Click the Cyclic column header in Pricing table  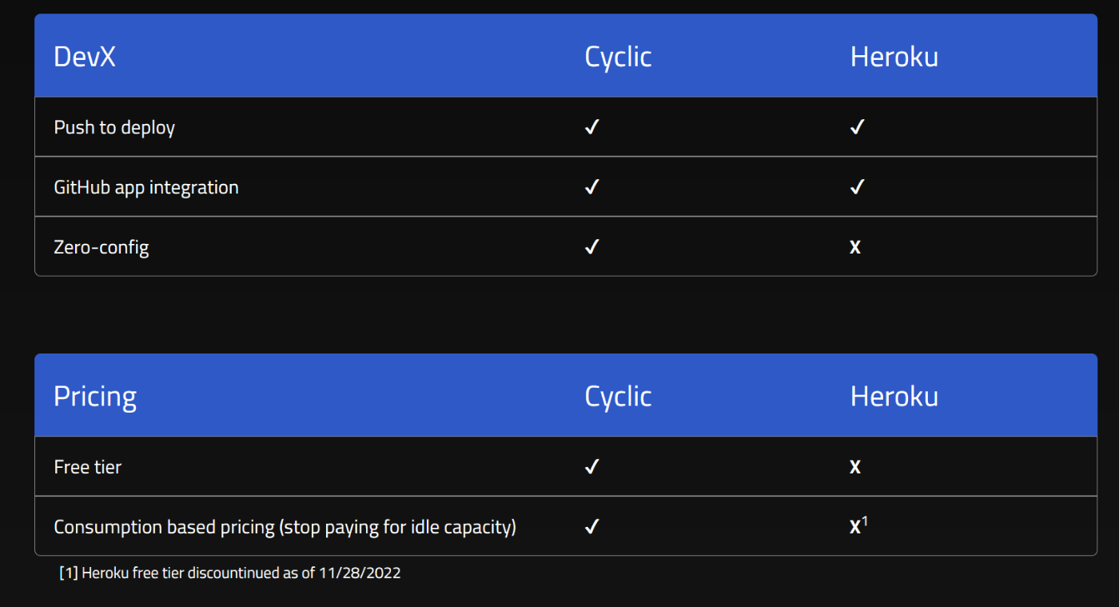click(x=619, y=397)
